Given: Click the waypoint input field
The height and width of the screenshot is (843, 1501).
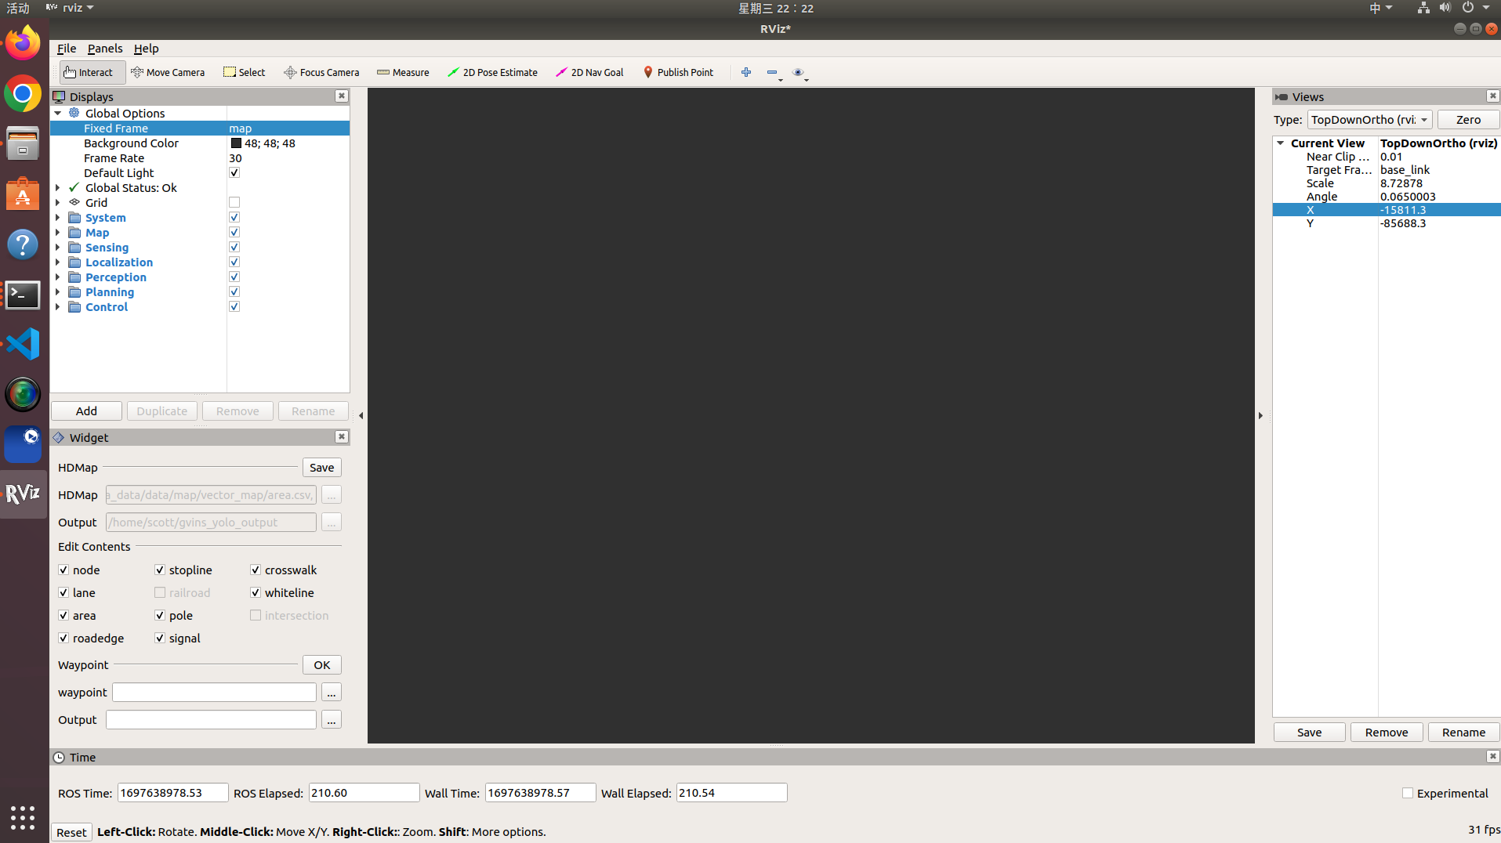Looking at the screenshot, I should (x=213, y=692).
